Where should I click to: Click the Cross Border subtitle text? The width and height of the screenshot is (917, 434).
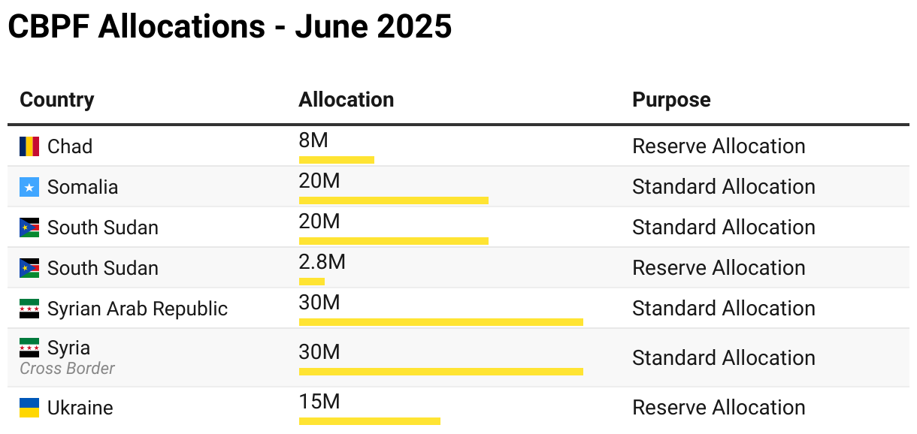(x=67, y=369)
